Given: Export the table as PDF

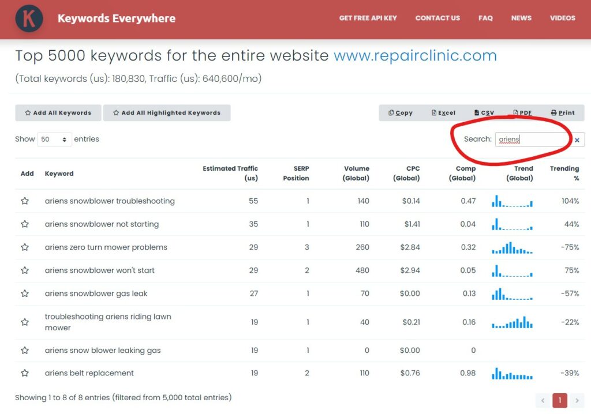Looking at the screenshot, I should coord(522,112).
